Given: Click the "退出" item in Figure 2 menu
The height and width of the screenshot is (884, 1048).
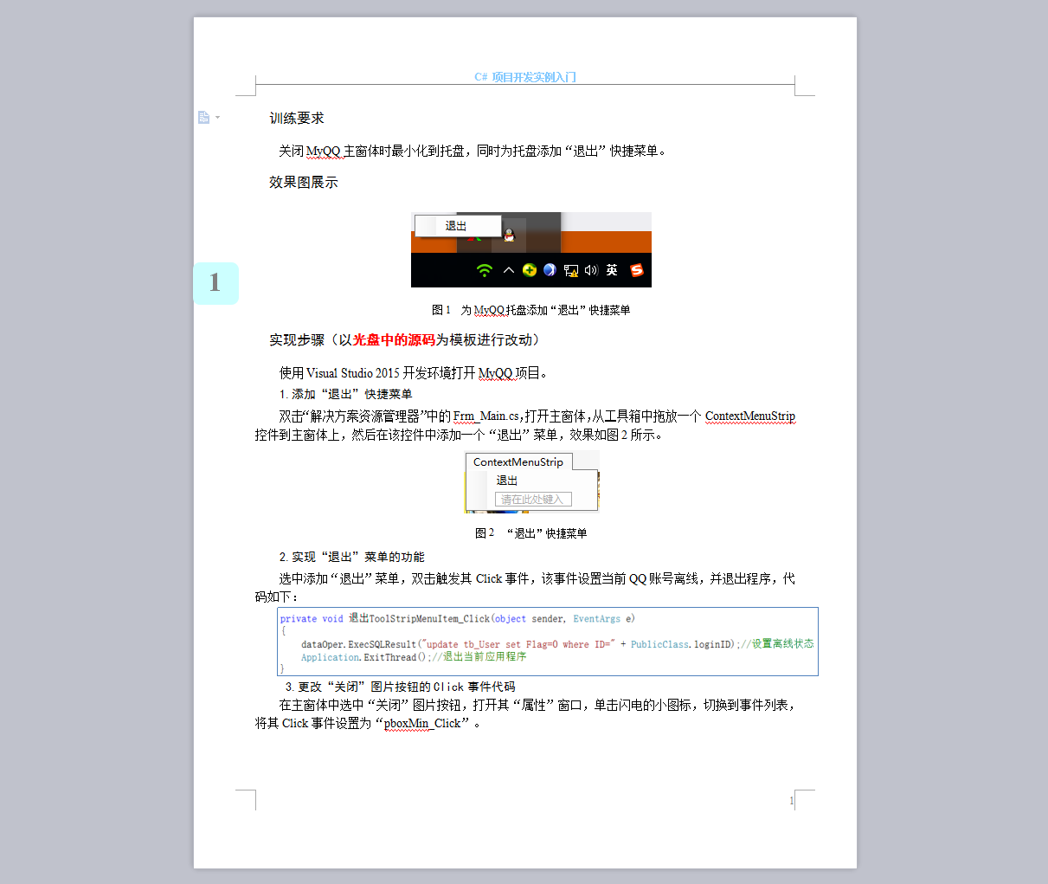Looking at the screenshot, I should tap(507, 481).
